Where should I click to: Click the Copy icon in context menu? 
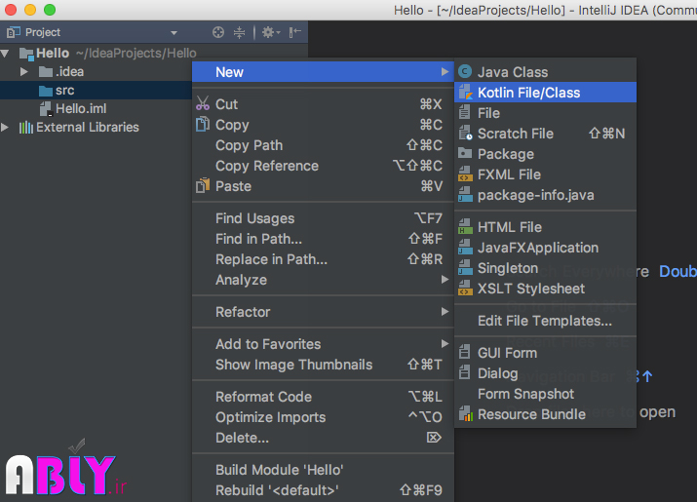(202, 124)
